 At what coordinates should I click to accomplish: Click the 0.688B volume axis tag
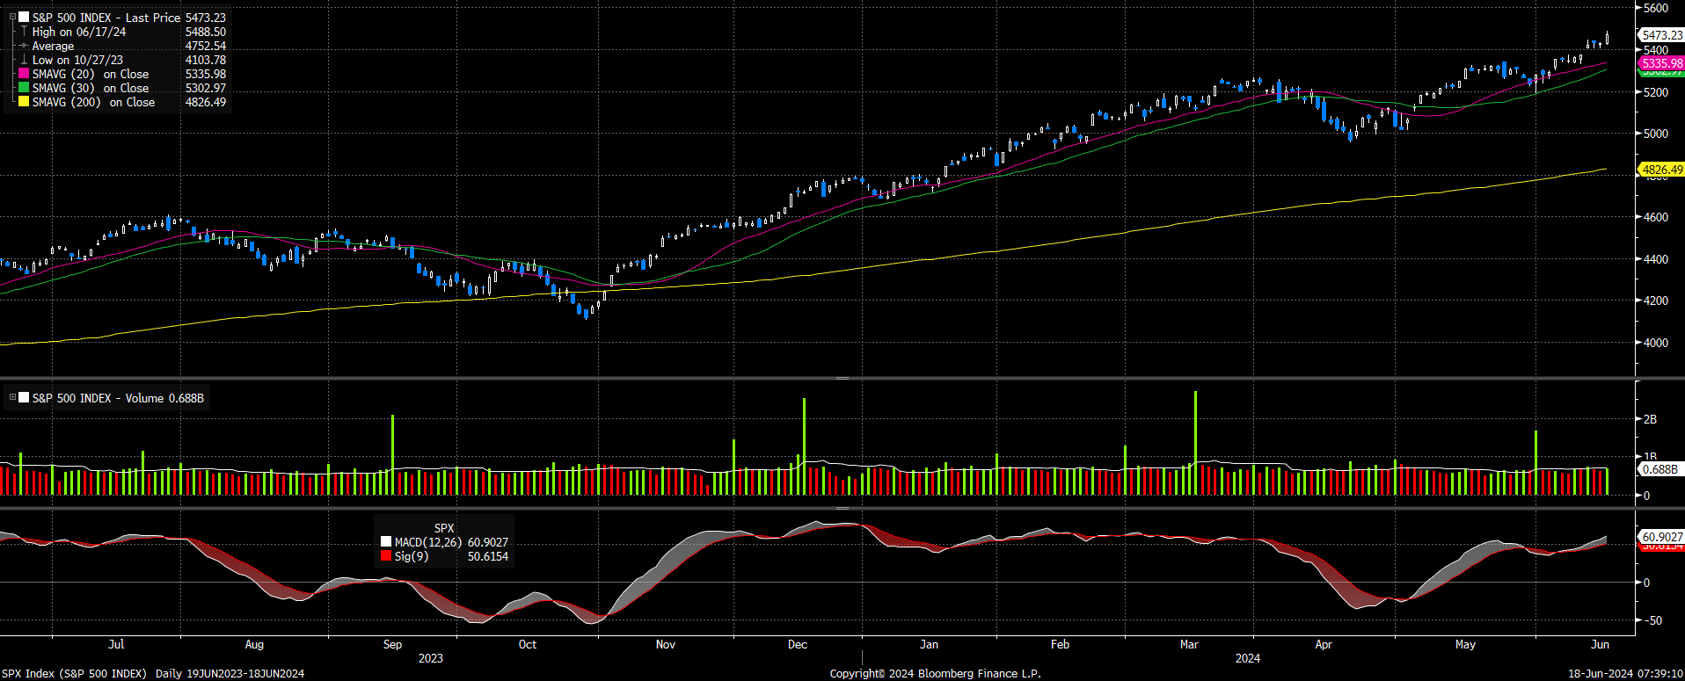click(x=1659, y=469)
